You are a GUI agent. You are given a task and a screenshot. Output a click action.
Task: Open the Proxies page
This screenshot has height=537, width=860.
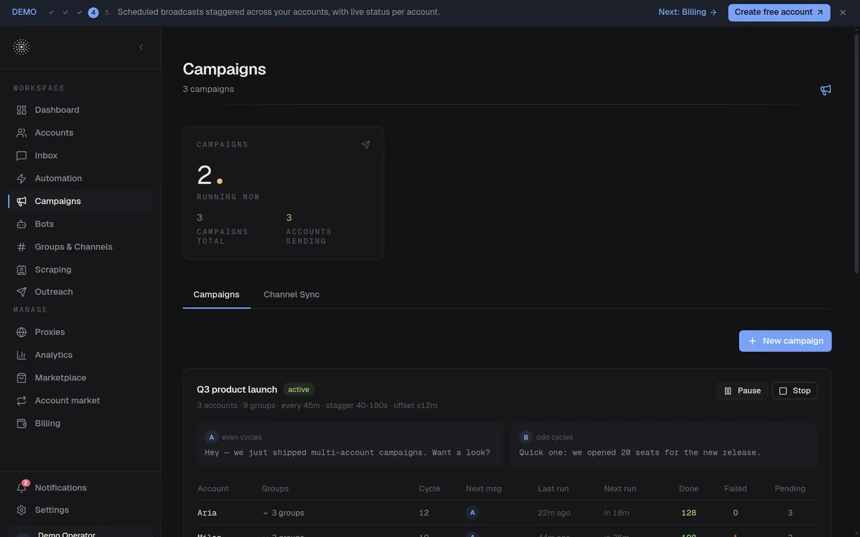(x=81, y=332)
